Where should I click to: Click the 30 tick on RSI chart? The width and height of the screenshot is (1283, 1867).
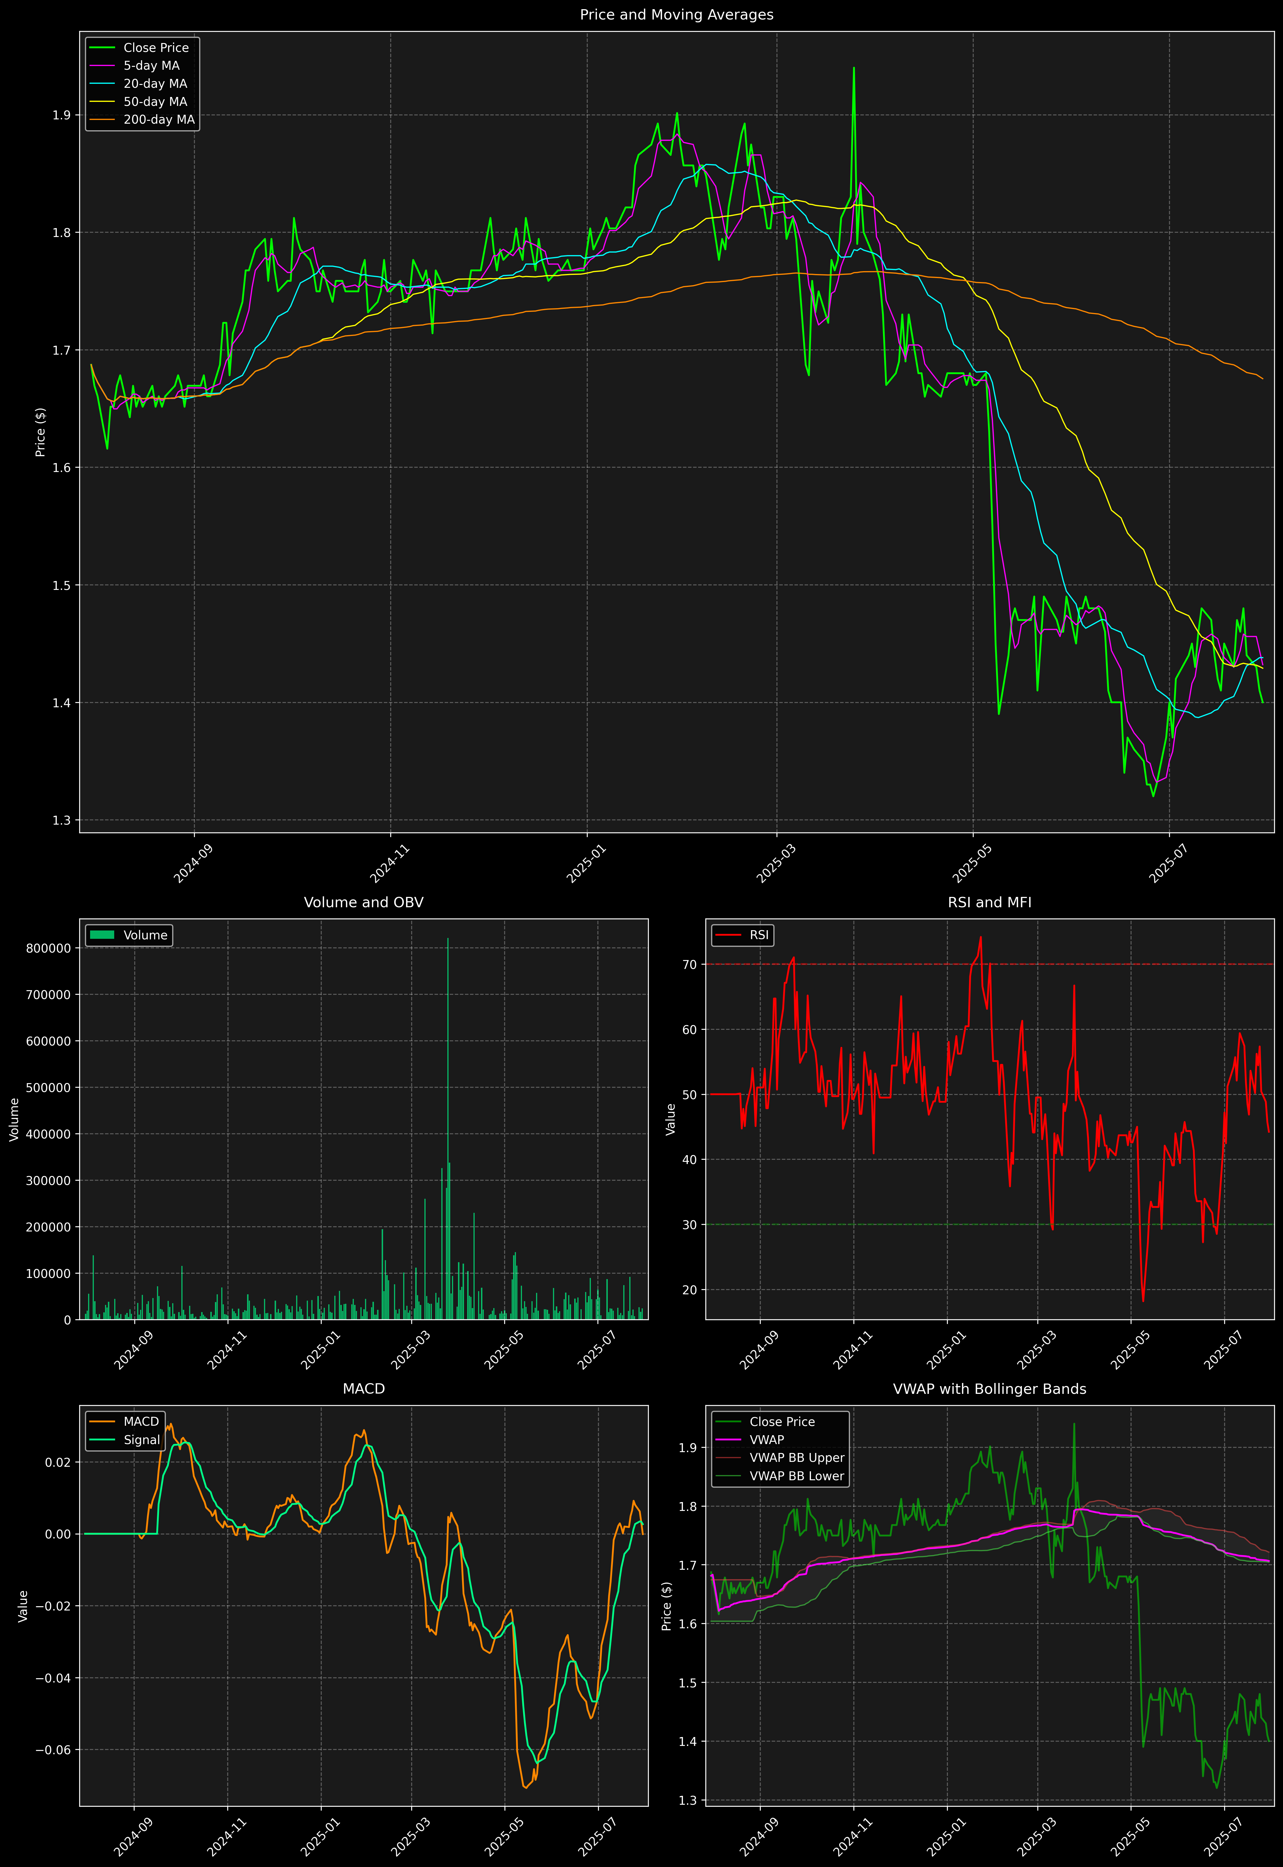[690, 1225]
